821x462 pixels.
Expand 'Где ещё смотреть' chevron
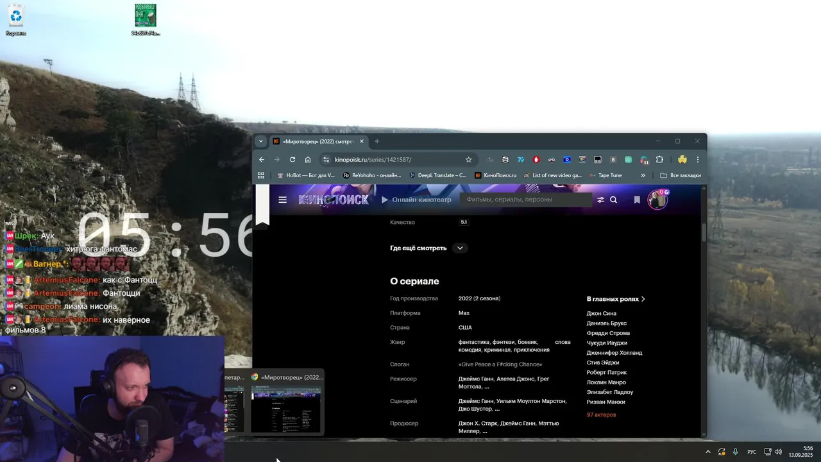[x=460, y=248]
